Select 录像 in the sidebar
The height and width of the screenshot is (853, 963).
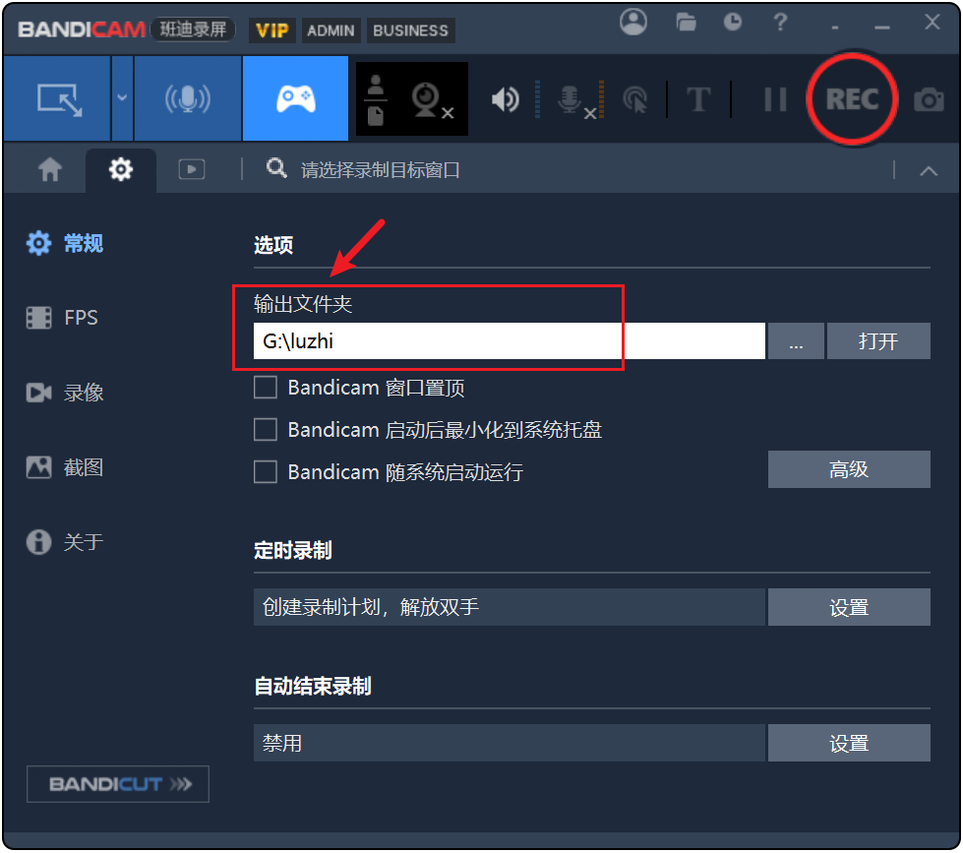65,393
